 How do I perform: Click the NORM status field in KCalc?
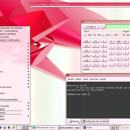86,70
